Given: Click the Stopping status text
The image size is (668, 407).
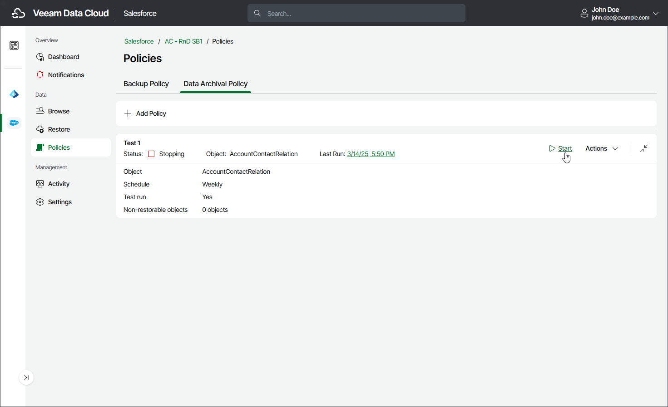Looking at the screenshot, I should (172, 154).
